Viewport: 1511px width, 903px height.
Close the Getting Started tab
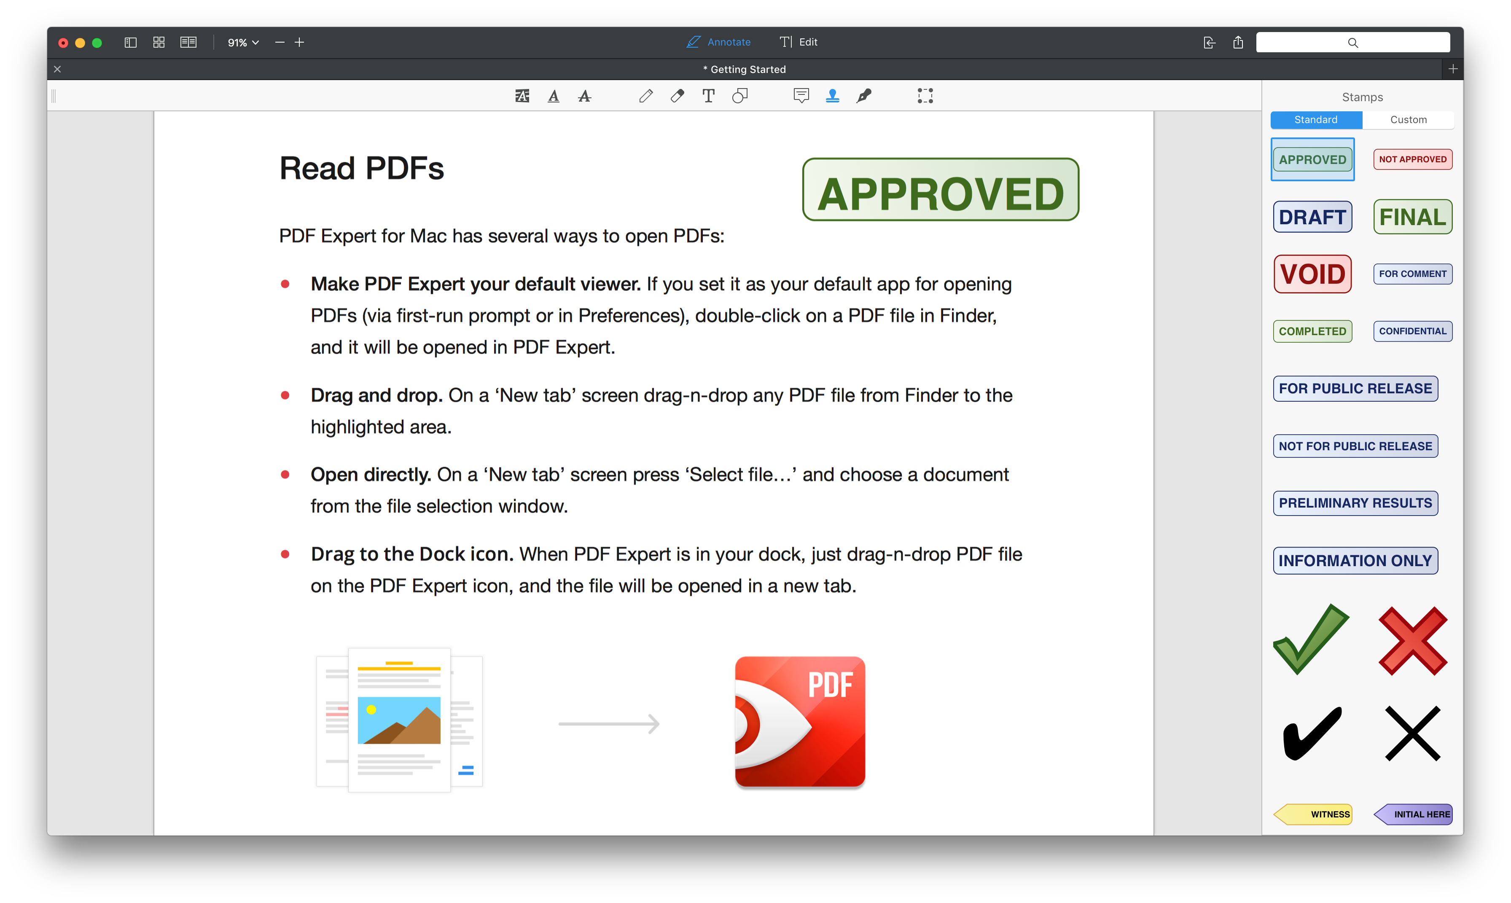[57, 70]
